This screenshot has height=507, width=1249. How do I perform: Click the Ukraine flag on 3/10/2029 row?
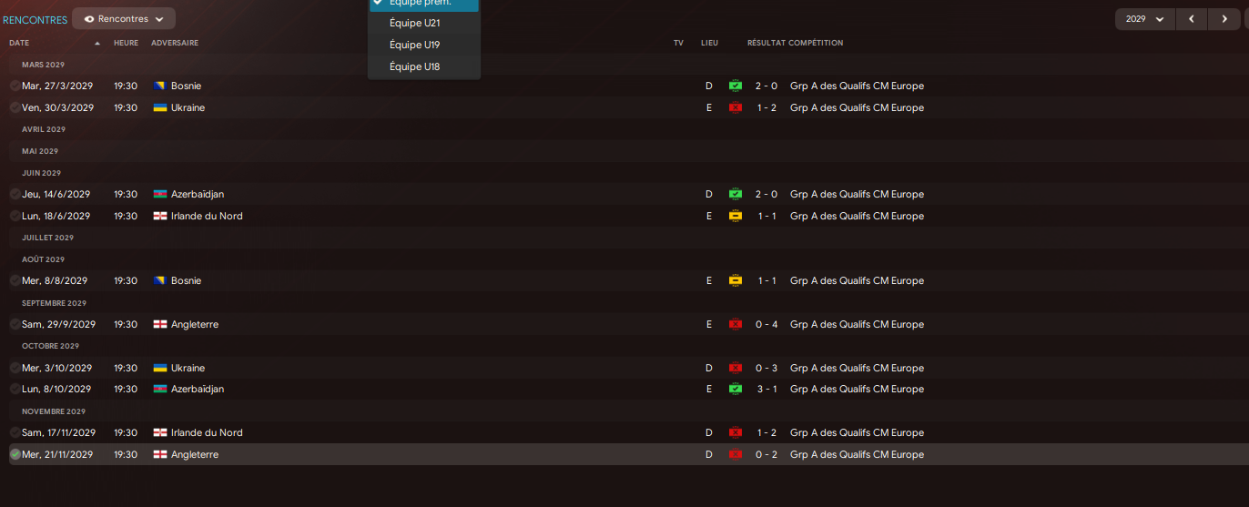click(x=159, y=368)
